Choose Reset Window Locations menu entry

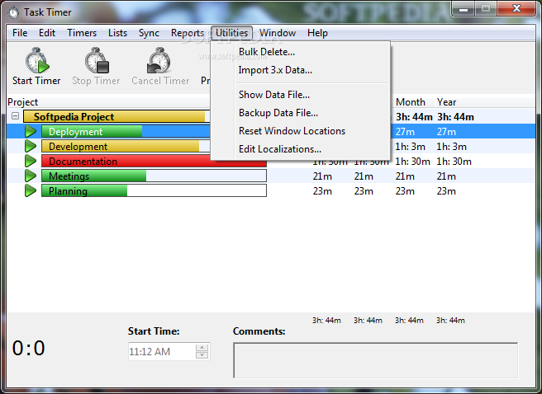[x=301, y=131]
